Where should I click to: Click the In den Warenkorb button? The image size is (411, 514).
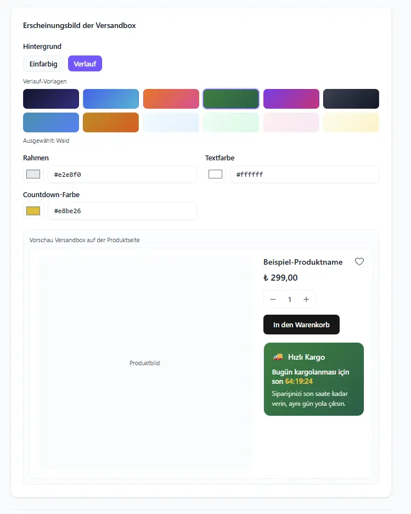(301, 325)
